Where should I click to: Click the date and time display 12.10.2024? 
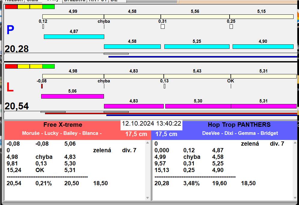tap(151, 123)
